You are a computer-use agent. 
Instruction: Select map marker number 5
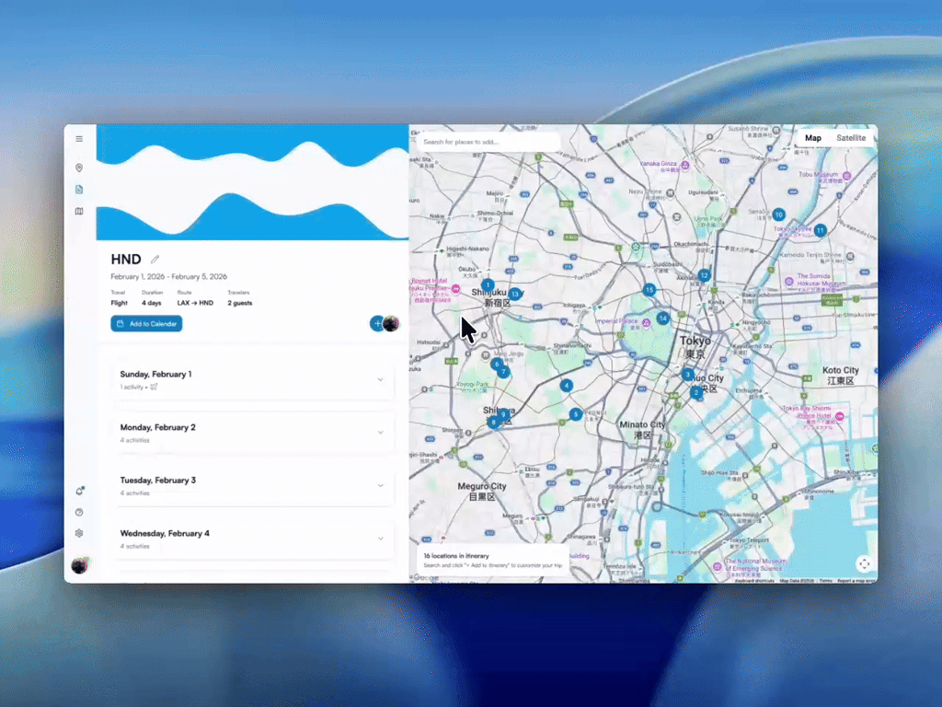pyautogui.click(x=576, y=414)
